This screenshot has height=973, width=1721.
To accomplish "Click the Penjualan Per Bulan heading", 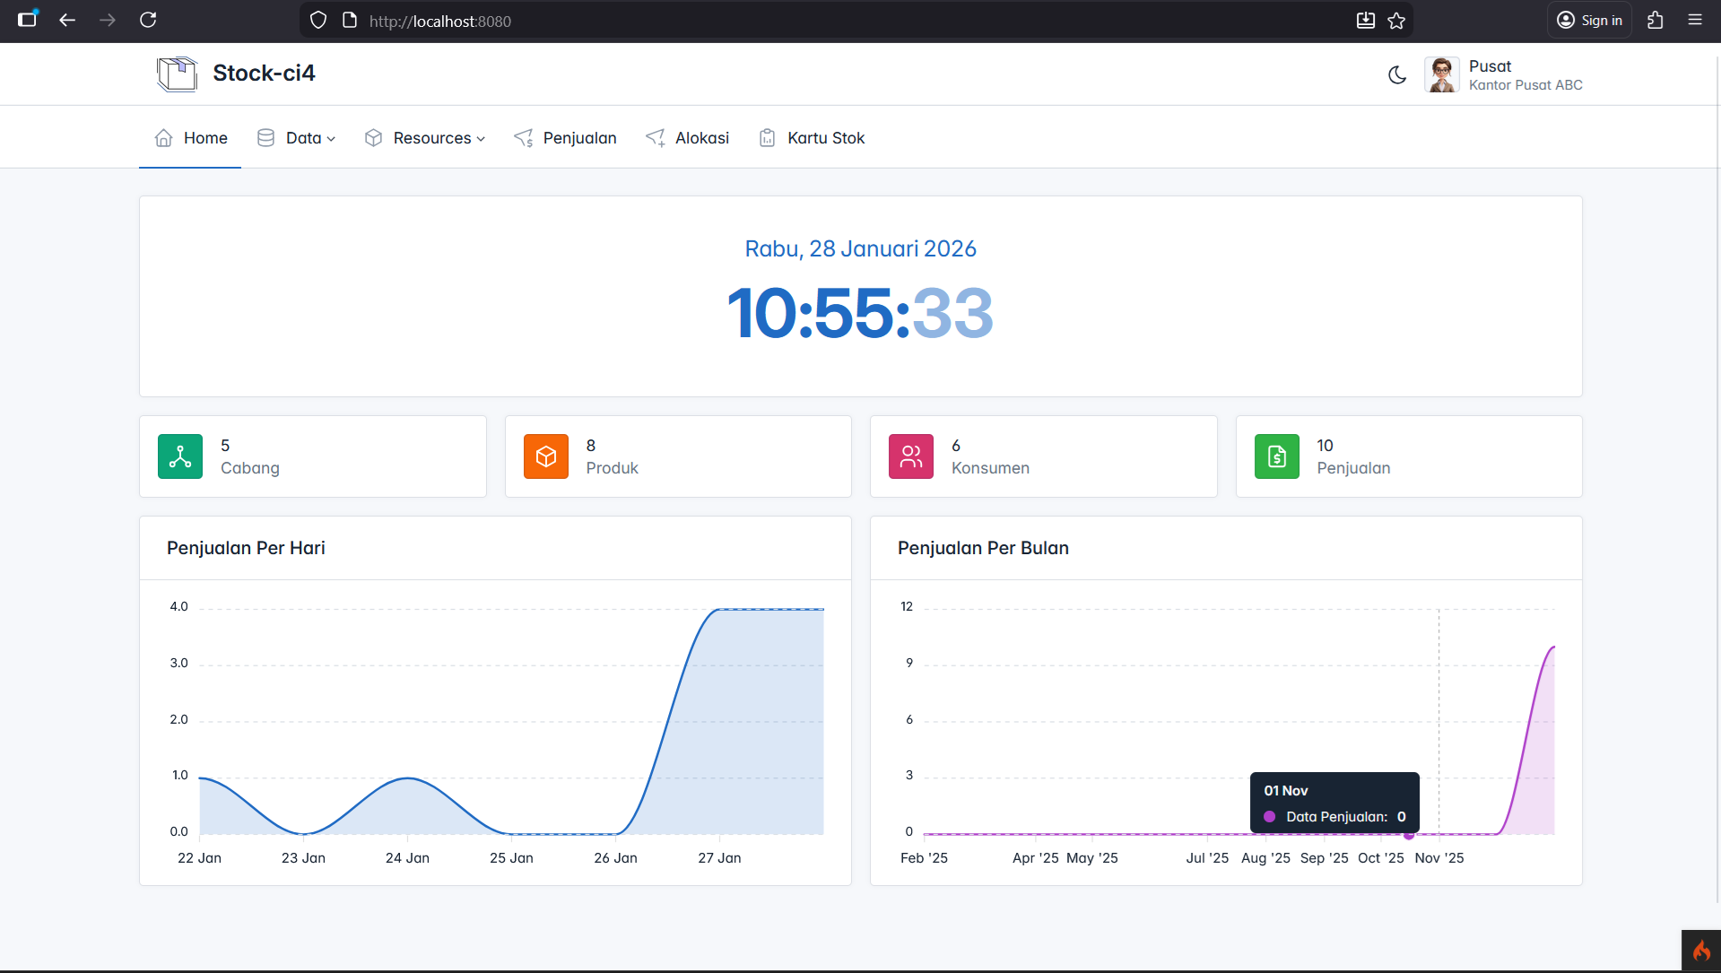I will click(x=983, y=548).
